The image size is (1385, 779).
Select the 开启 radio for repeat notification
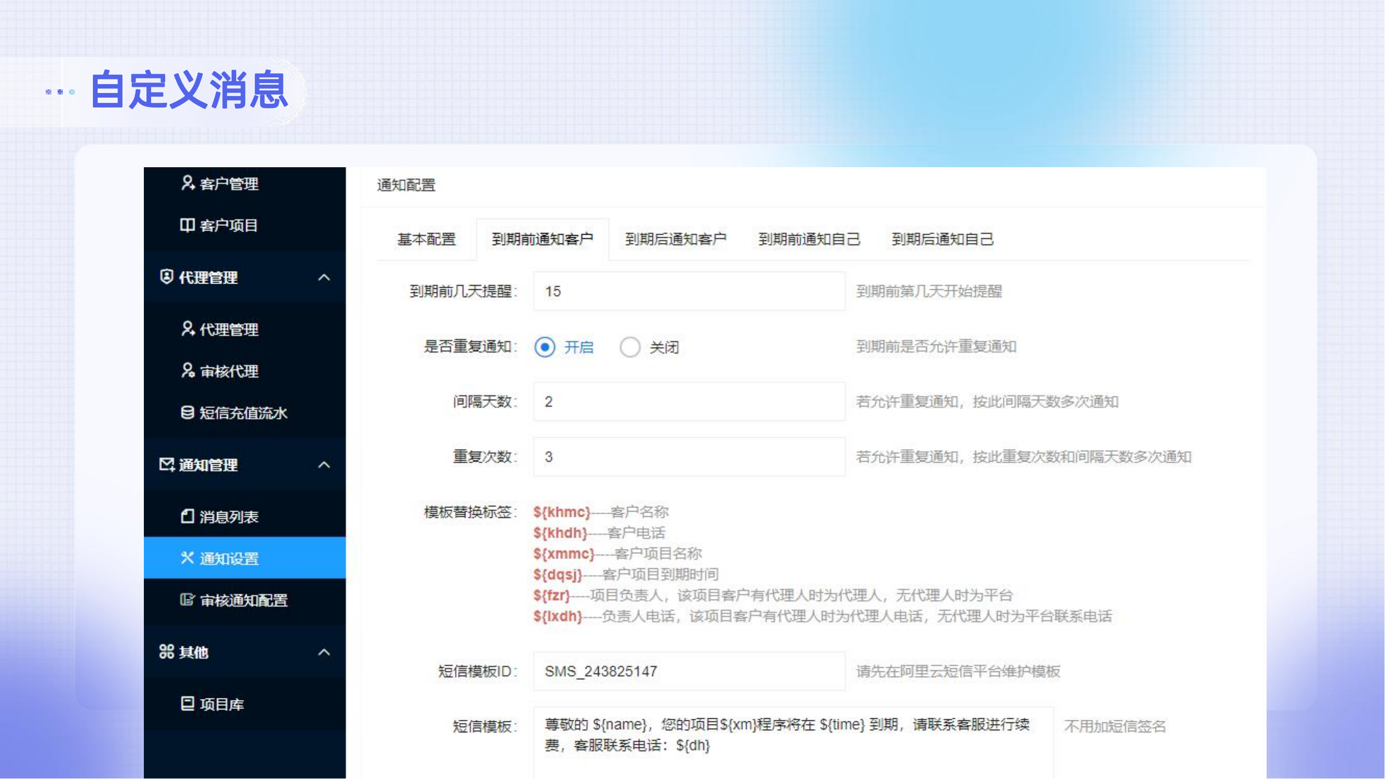pyautogui.click(x=545, y=347)
